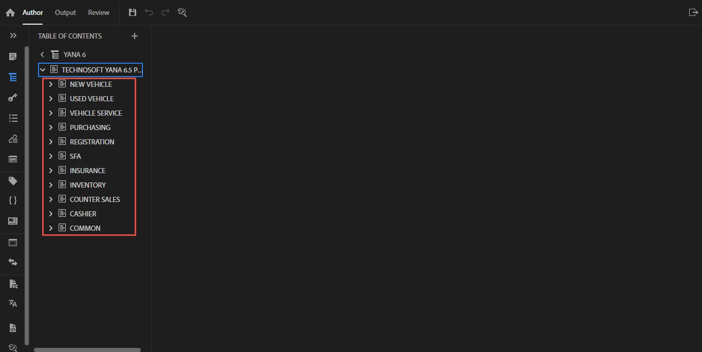Save the project with the disk icon
Viewport: 702px width, 352px height.
point(133,12)
